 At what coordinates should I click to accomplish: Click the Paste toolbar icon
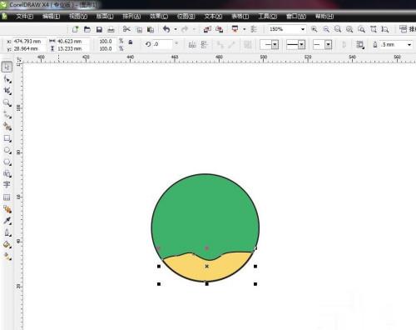tap(151, 29)
